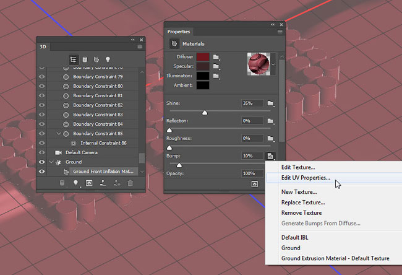The height and width of the screenshot is (275, 402).
Task: Collapse the Ground mesh tree arrow
Action: 51,162
